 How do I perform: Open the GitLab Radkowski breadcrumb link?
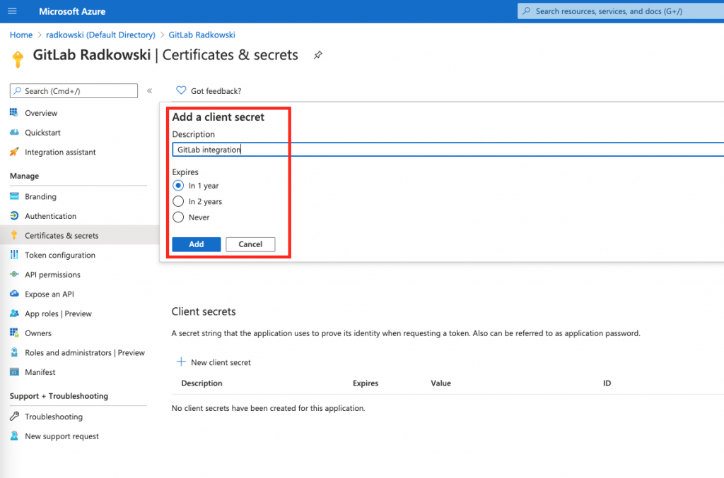click(202, 35)
